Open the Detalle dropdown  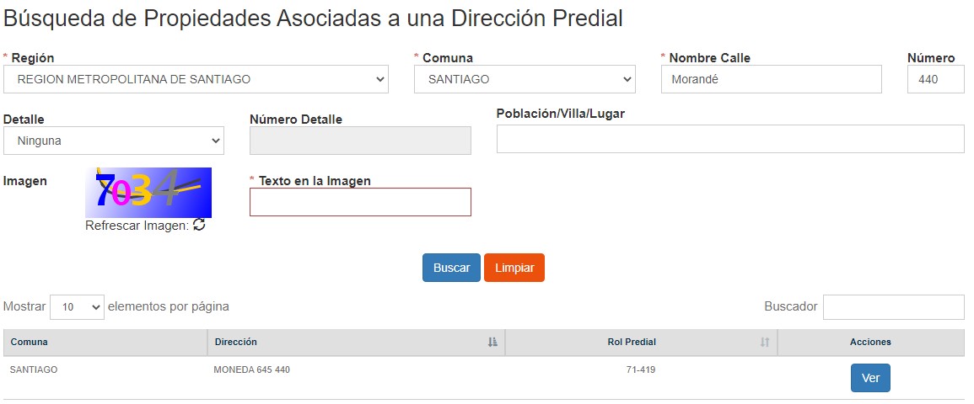click(114, 141)
